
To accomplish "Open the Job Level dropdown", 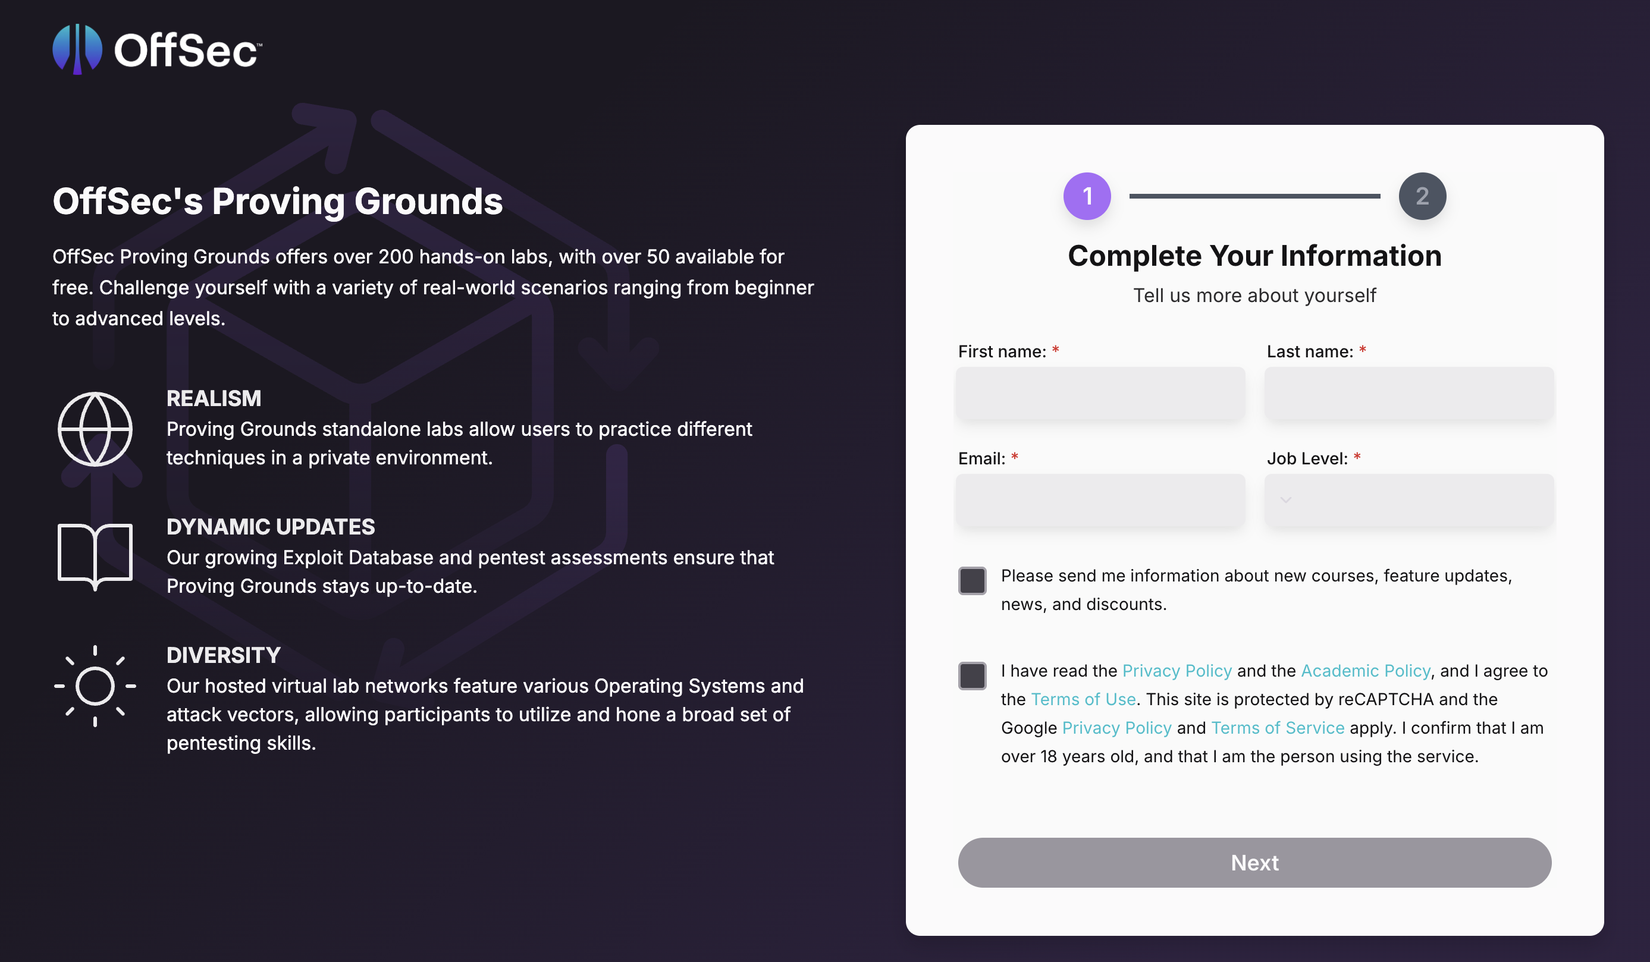I will (1409, 500).
